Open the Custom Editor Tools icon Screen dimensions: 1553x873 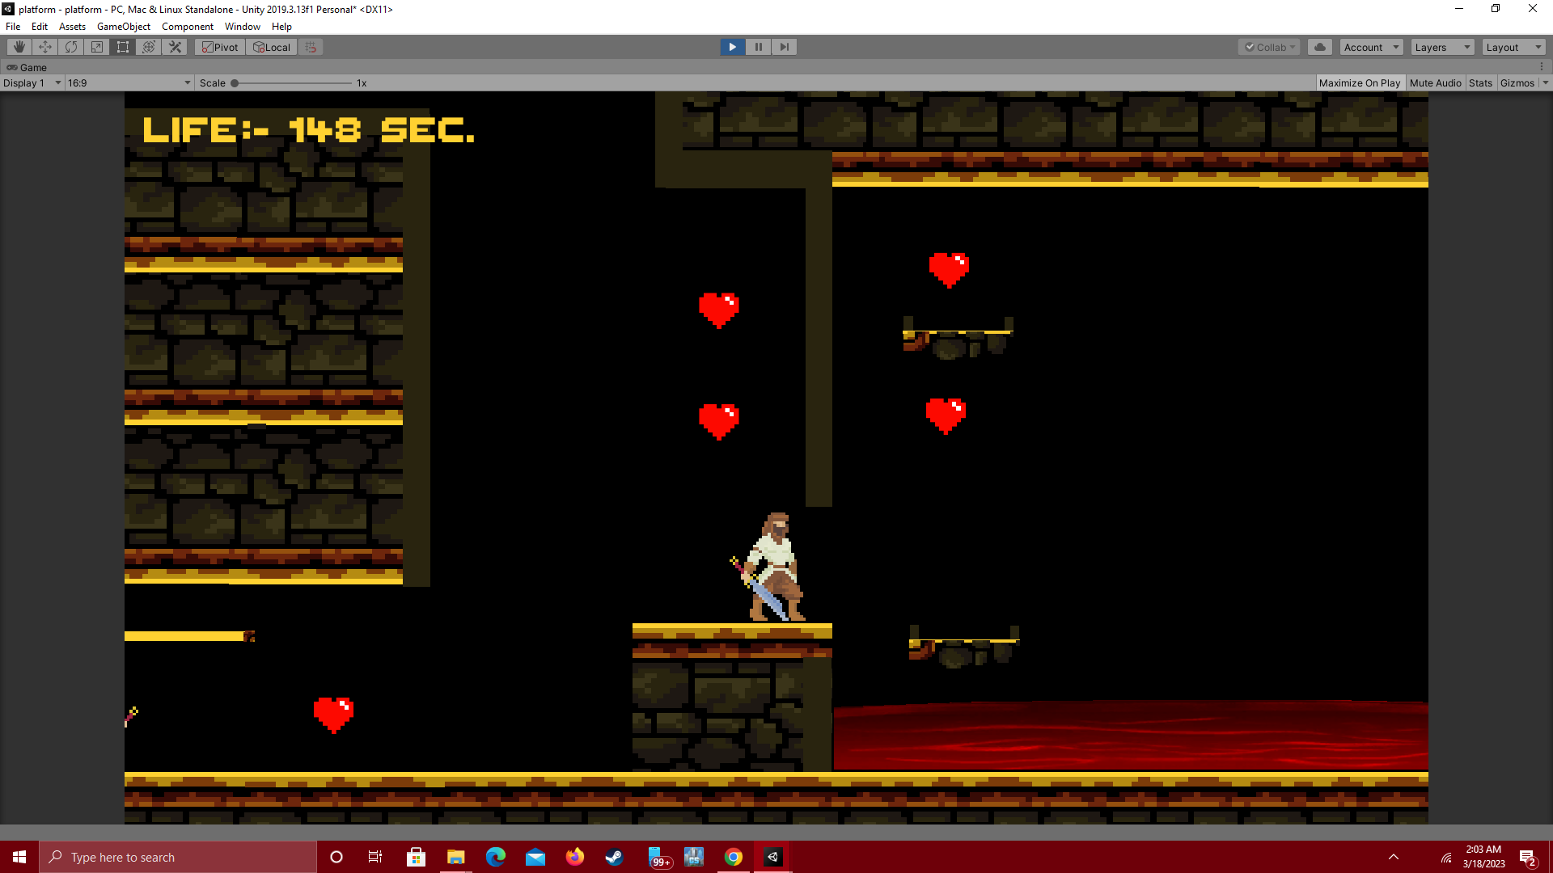(x=175, y=47)
